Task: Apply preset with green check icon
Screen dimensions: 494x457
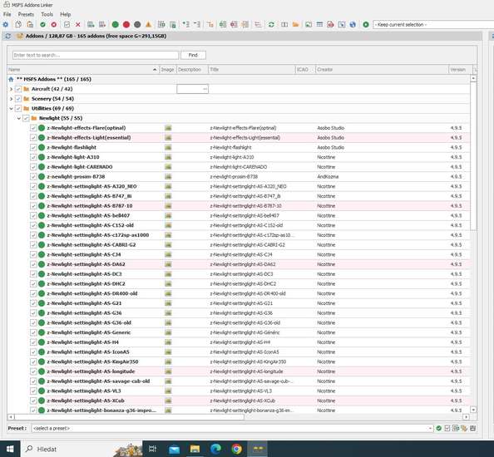Action: click(x=438, y=428)
